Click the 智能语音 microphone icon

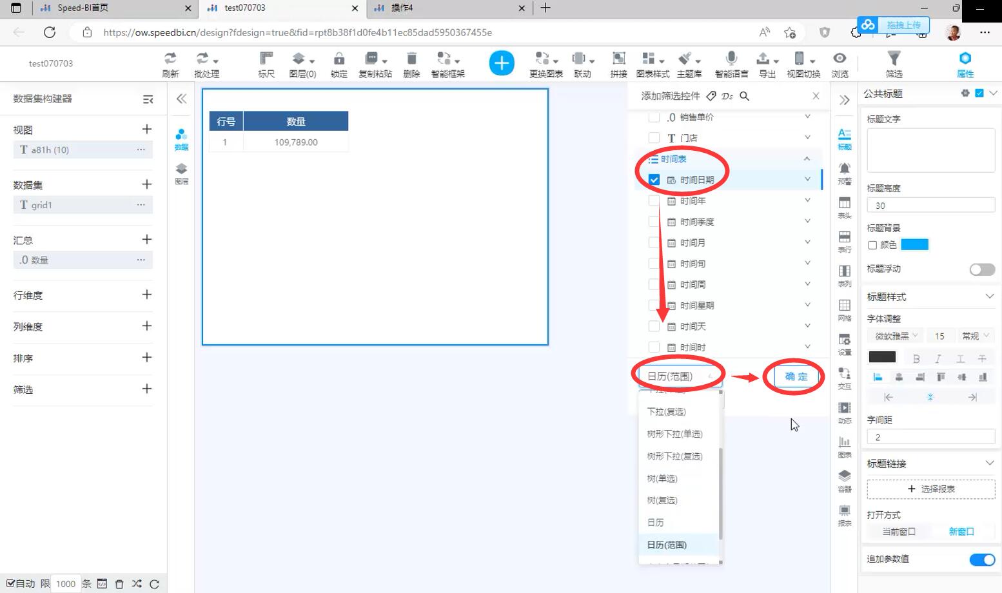click(731, 59)
